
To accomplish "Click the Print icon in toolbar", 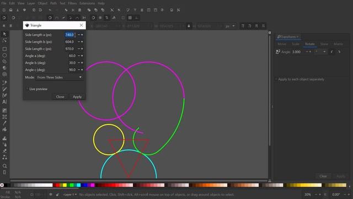I will click(24, 10).
